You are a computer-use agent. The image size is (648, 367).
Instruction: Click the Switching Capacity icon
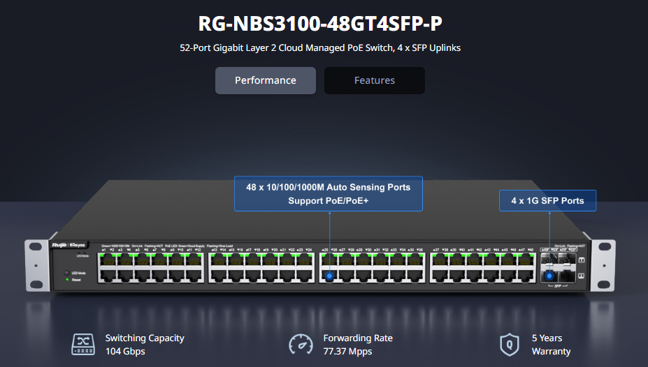[83, 344]
